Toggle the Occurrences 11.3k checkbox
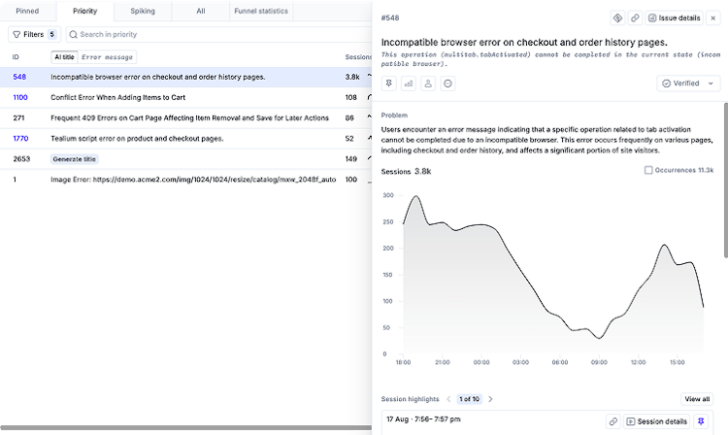Viewport: 728px width, 435px height. (648, 170)
